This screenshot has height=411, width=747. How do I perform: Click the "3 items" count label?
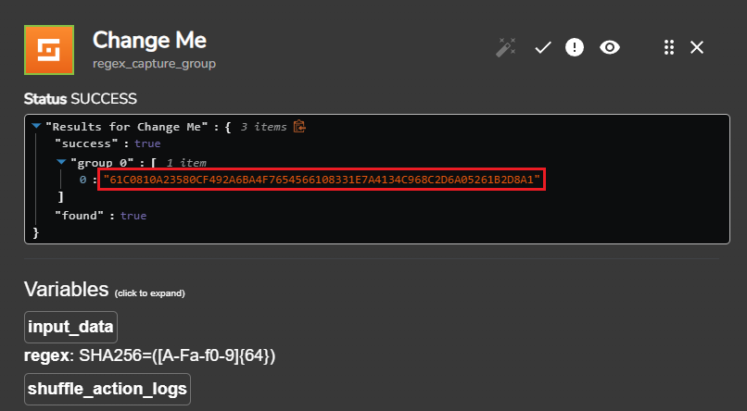[x=263, y=127]
